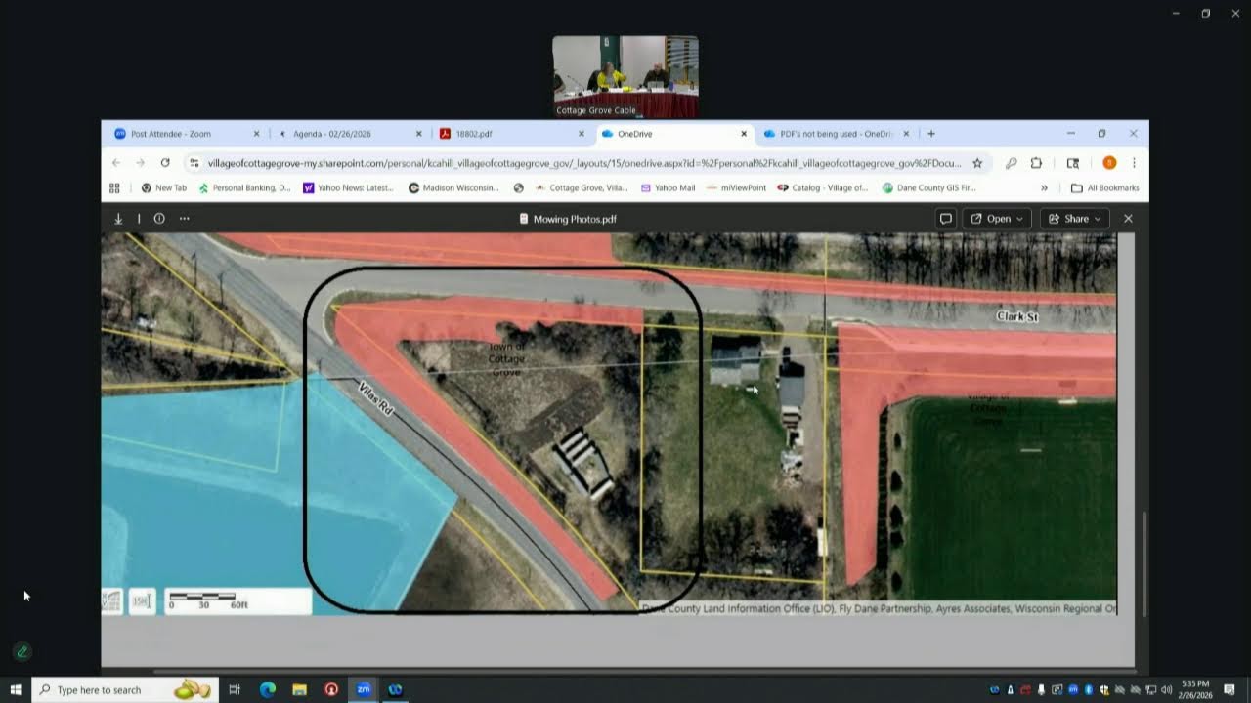Open the password manager key icon
This screenshot has height=703, width=1251.
pyautogui.click(x=1011, y=163)
